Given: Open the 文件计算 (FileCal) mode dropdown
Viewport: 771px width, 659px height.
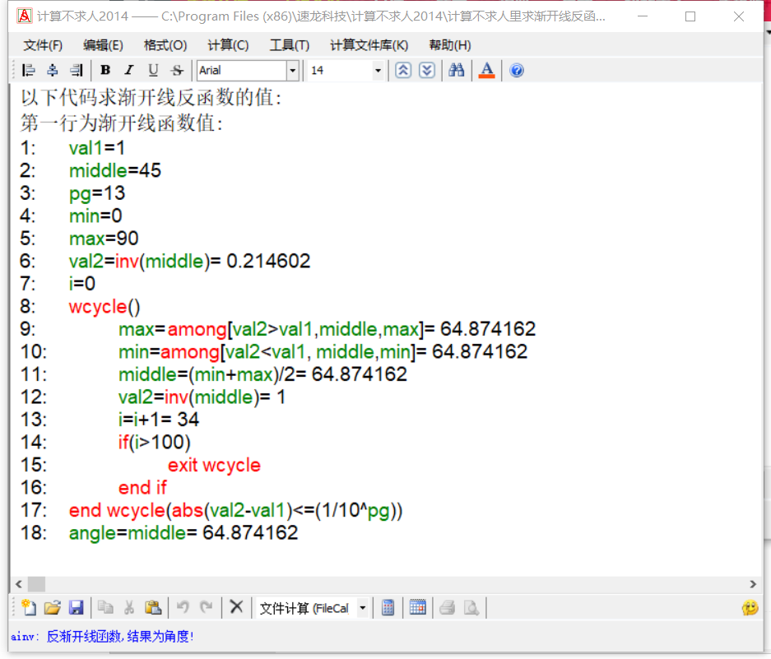Looking at the screenshot, I should pyautogui.click(x=362, y=608).
